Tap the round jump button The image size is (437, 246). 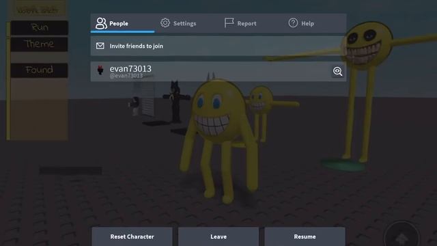[x=401, y=236]
